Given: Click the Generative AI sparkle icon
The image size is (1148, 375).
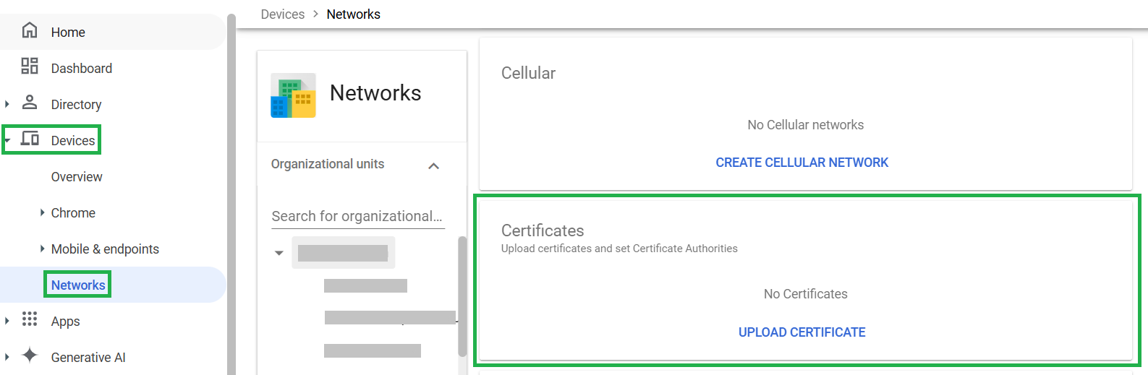Looking at the screenshot, I should pos(30,355).
